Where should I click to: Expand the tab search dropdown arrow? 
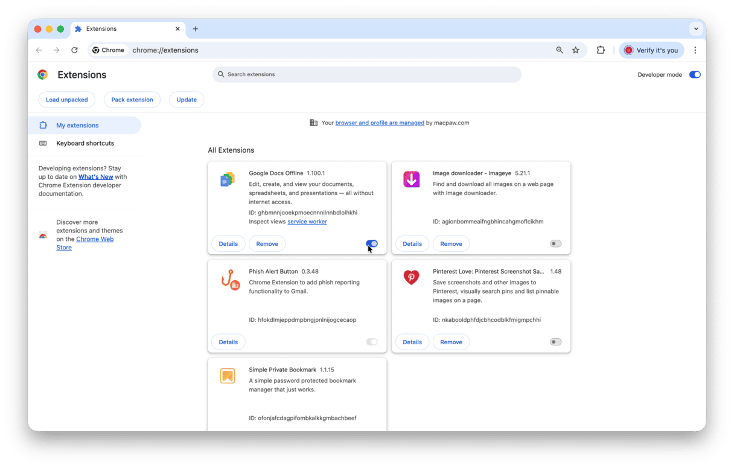click(x=696, y=29)
